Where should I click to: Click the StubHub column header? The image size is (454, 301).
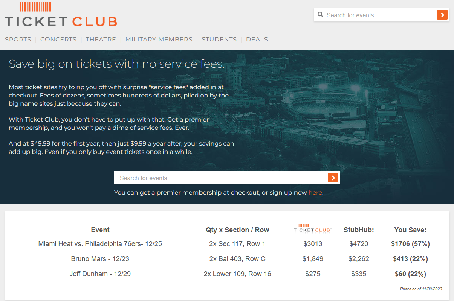tap(359, 230)
